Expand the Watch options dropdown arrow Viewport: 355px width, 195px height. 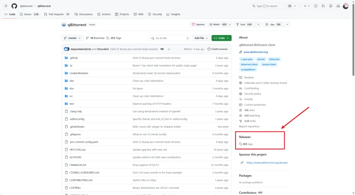pyautogui.click(x=230, y=24)
